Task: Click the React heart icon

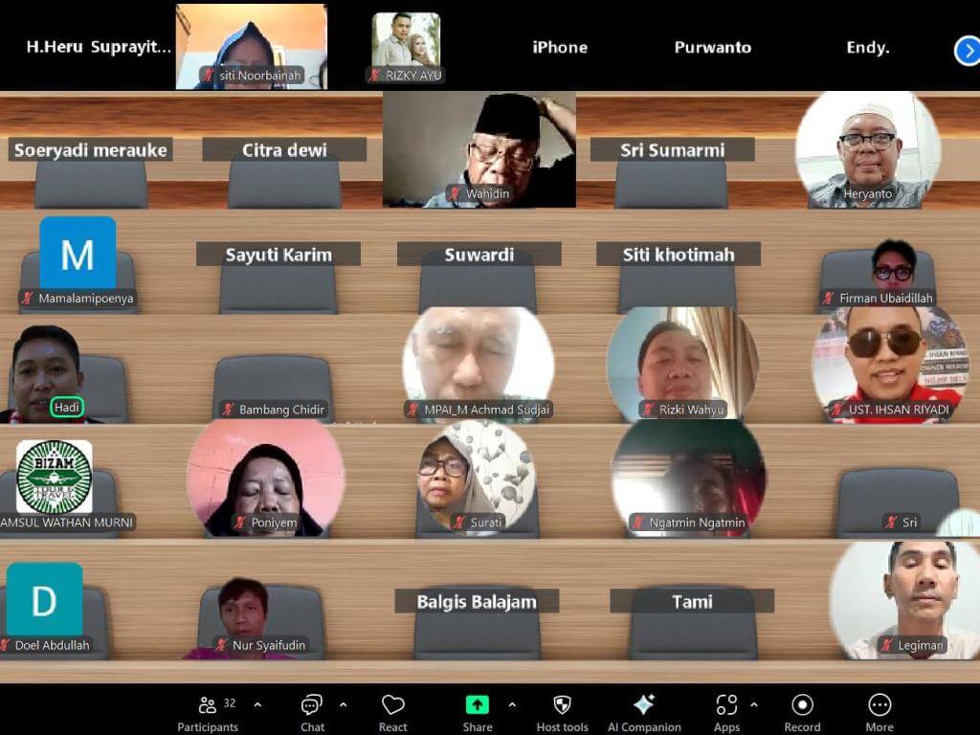Action: [392, 705]
